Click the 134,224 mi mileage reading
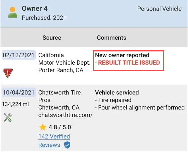Viewport: 188px width, 152px height. 16,104
